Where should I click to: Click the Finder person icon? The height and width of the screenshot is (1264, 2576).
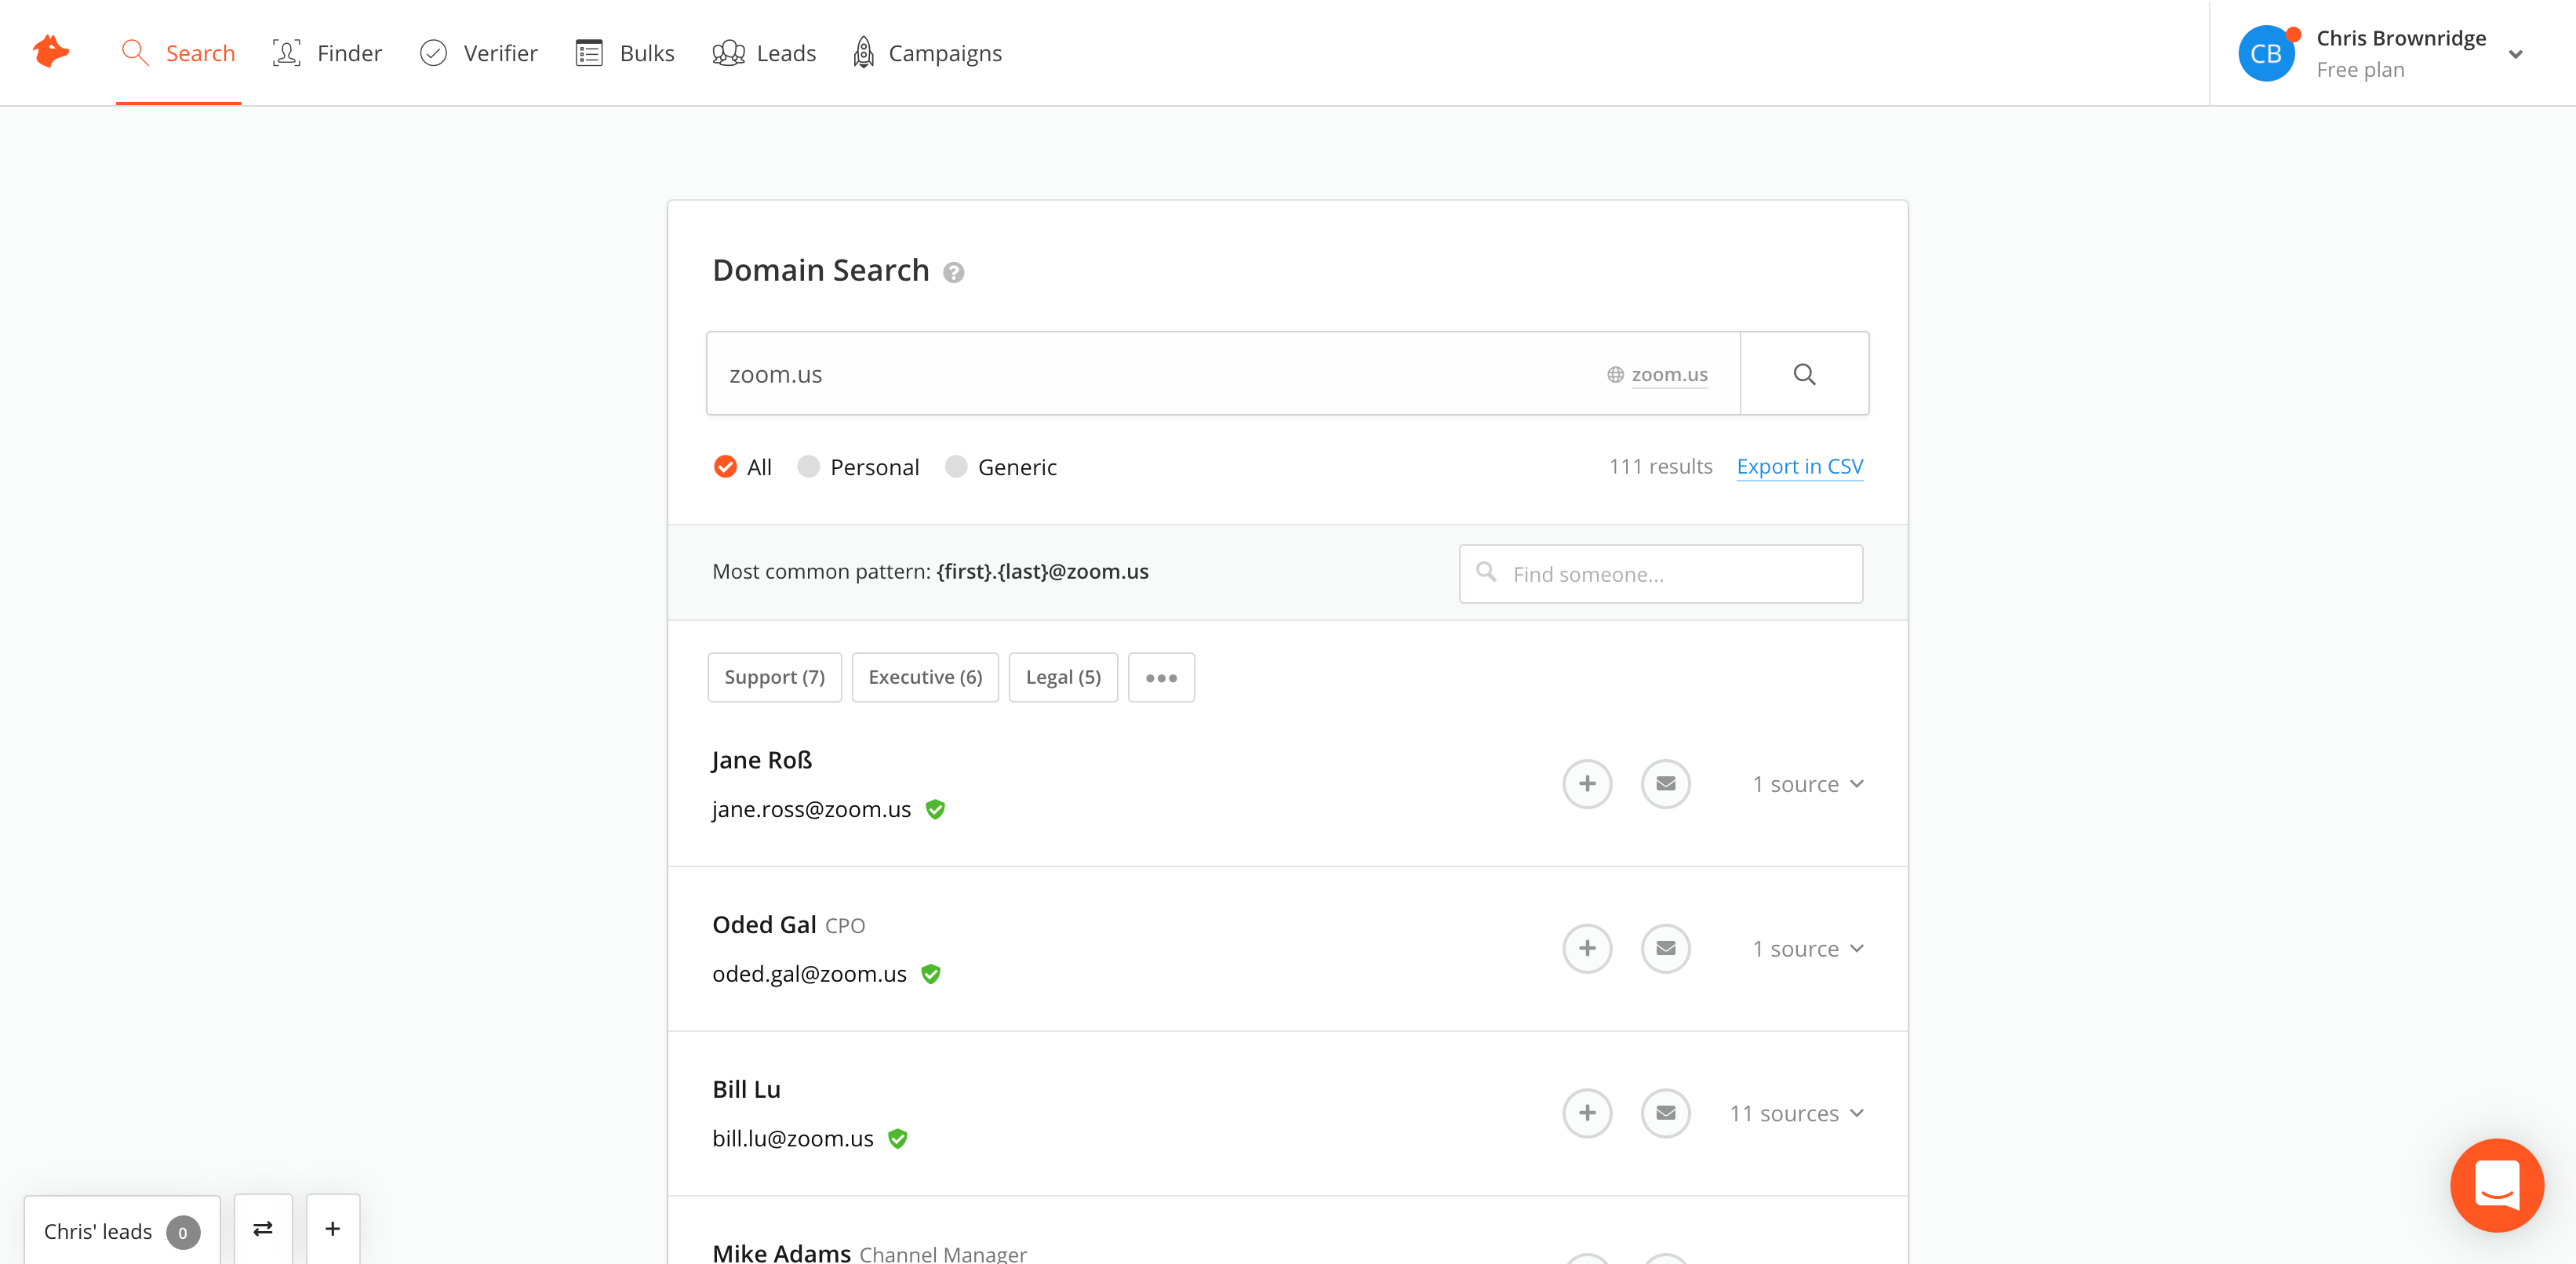tap(287, 53)
